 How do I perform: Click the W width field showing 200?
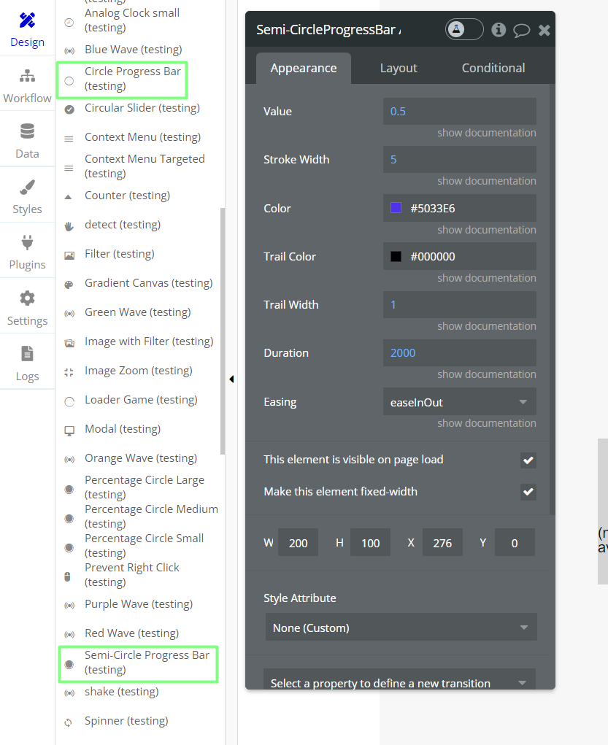298,543
